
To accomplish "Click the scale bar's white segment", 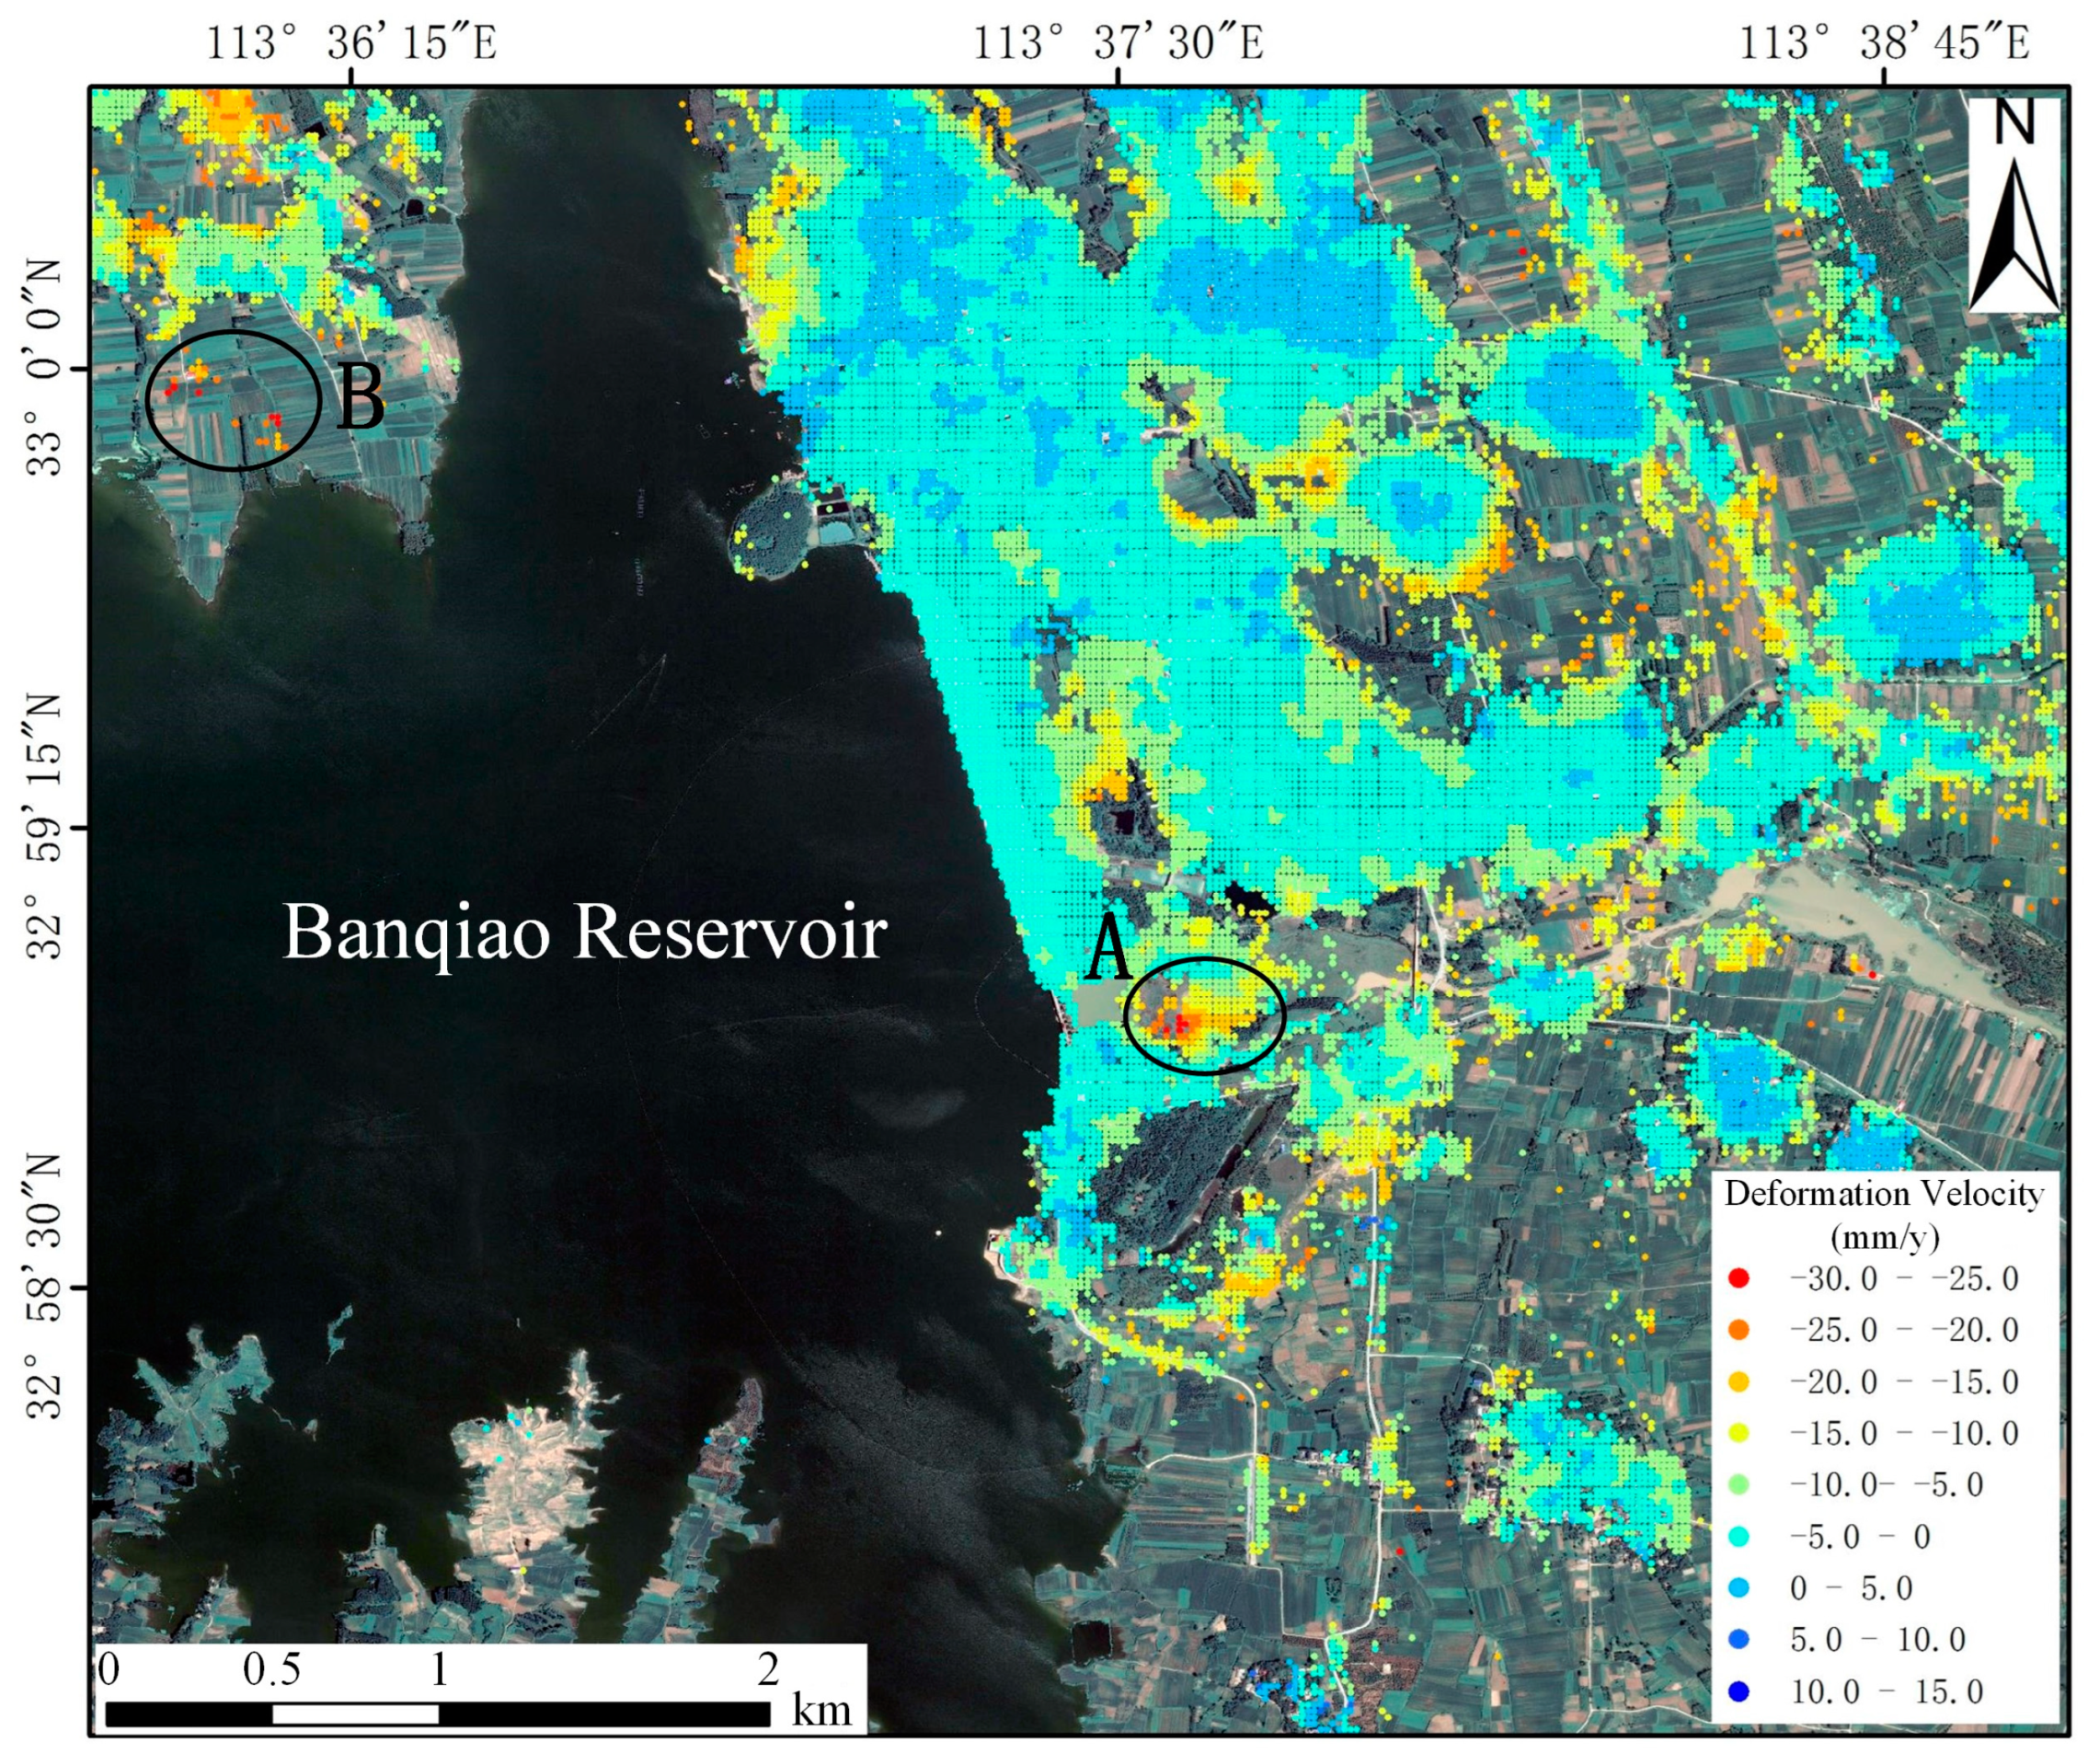I will point(355,1714).
